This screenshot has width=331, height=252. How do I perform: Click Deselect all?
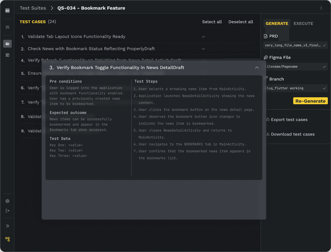click(x=241, y=22)
